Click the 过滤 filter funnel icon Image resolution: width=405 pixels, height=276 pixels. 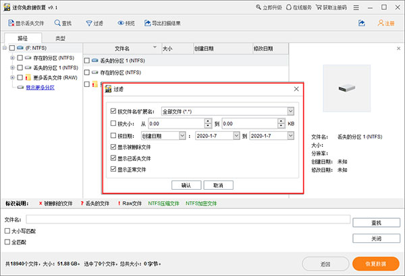point(88,23)
